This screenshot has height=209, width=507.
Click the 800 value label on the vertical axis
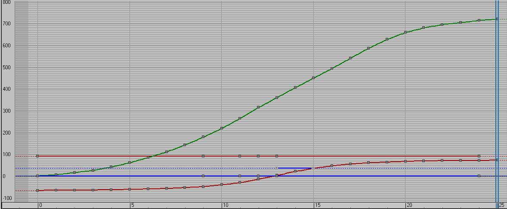[6, 2]
